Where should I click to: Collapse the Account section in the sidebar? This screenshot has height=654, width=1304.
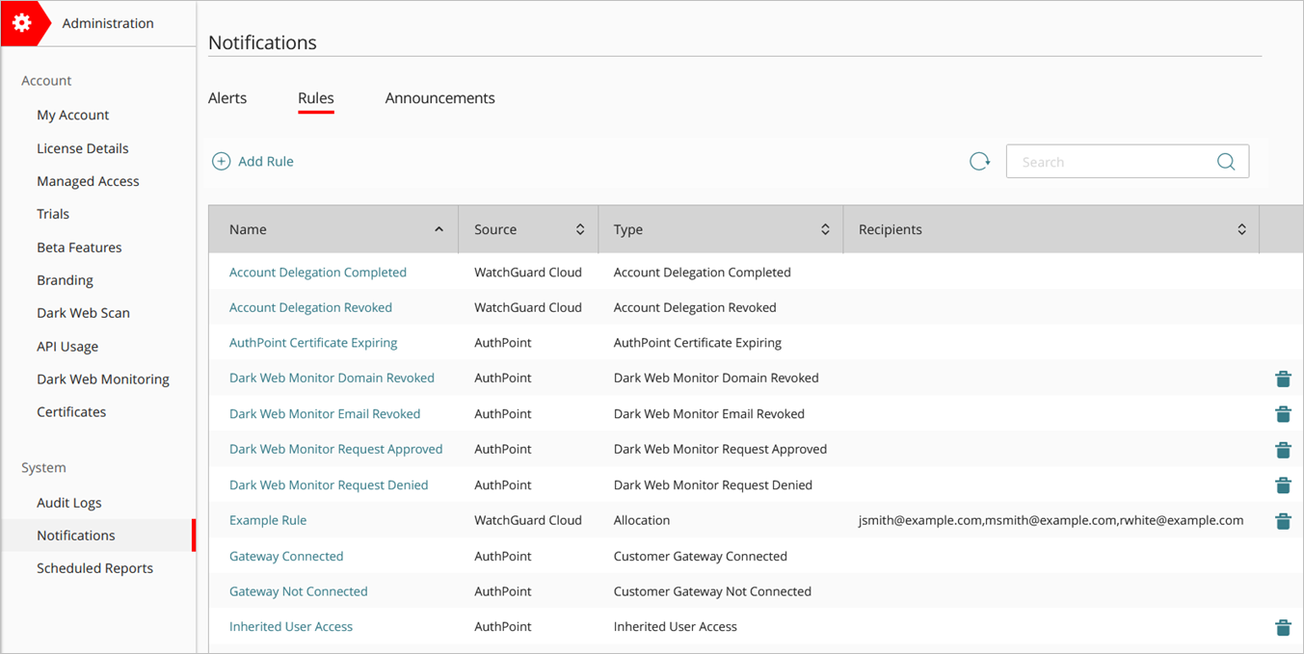[45, 80]
